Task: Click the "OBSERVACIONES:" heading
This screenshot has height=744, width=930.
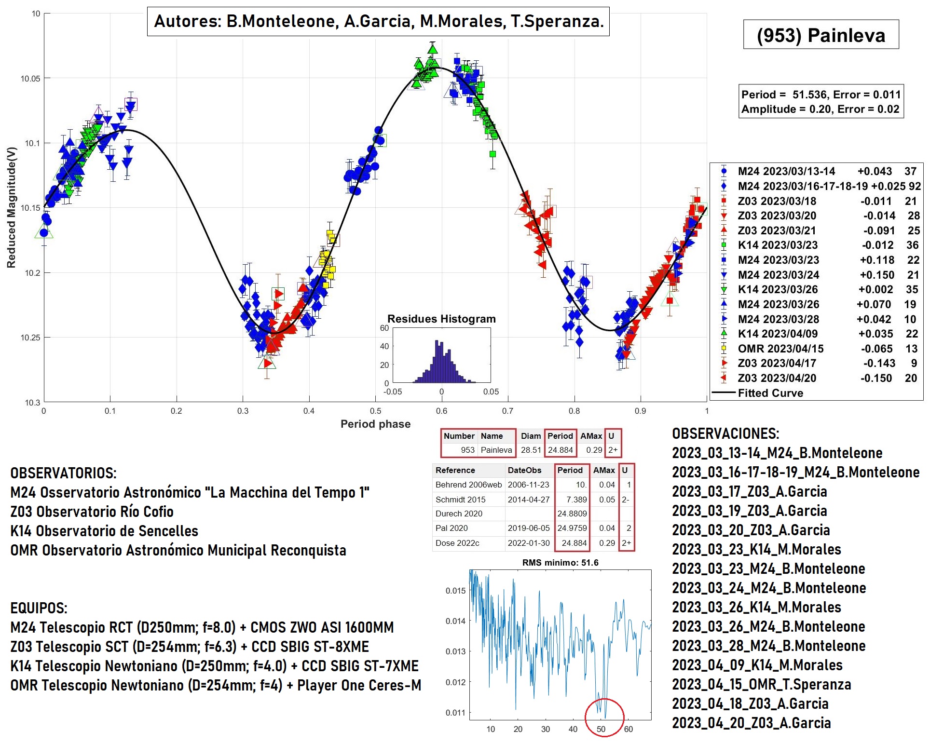Action: [x=725, y=433]
